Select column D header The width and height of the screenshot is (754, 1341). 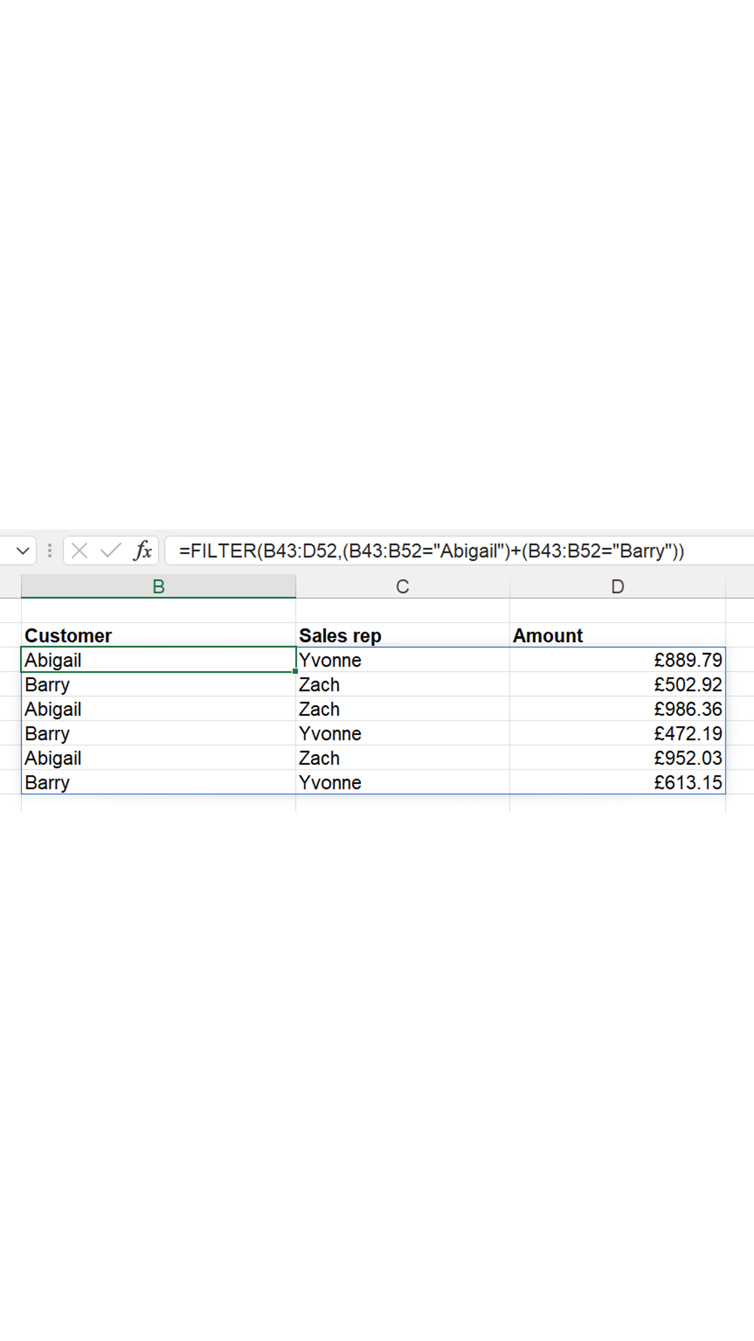(617, 587)
